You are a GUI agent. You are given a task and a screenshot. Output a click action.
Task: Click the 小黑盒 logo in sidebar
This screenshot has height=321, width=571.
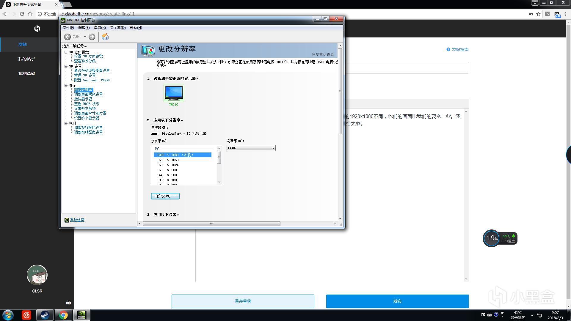(x=37, y=29)
